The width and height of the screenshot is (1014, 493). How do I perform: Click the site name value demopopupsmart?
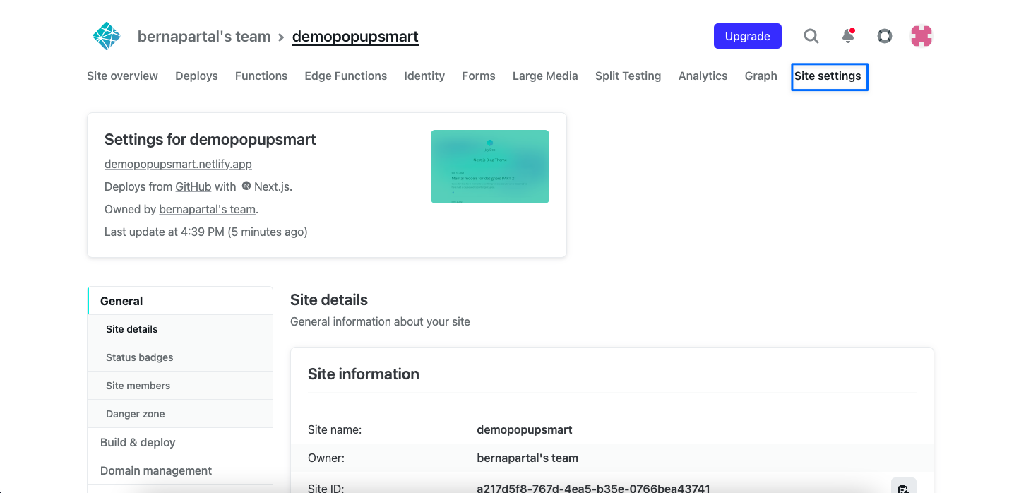525,429
